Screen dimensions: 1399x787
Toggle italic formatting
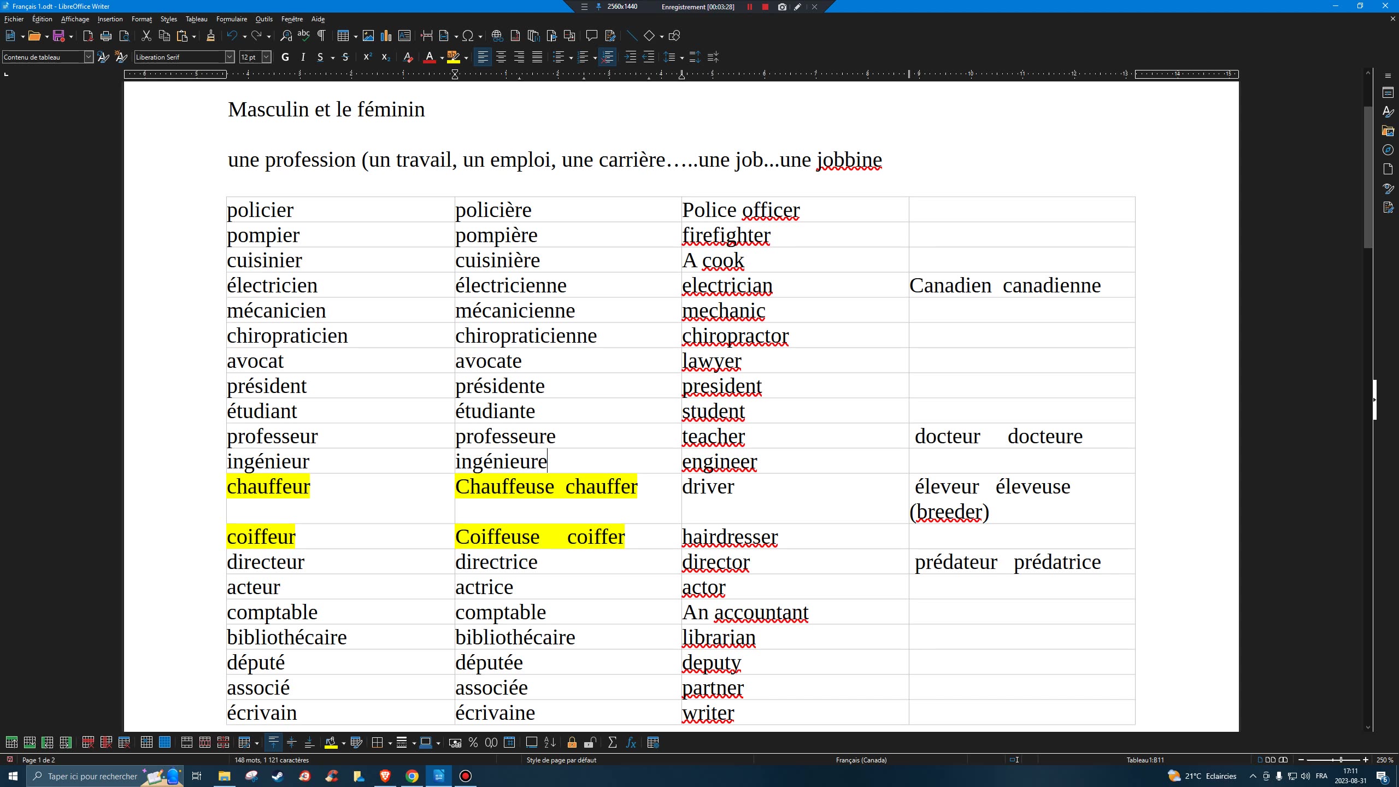point(302,57)
